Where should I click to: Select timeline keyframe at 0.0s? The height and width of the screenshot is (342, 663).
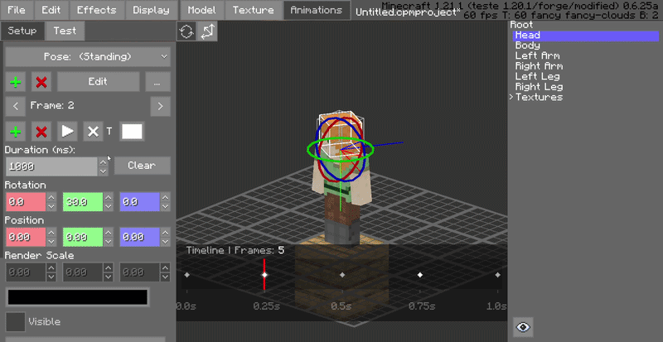point(187,275)
